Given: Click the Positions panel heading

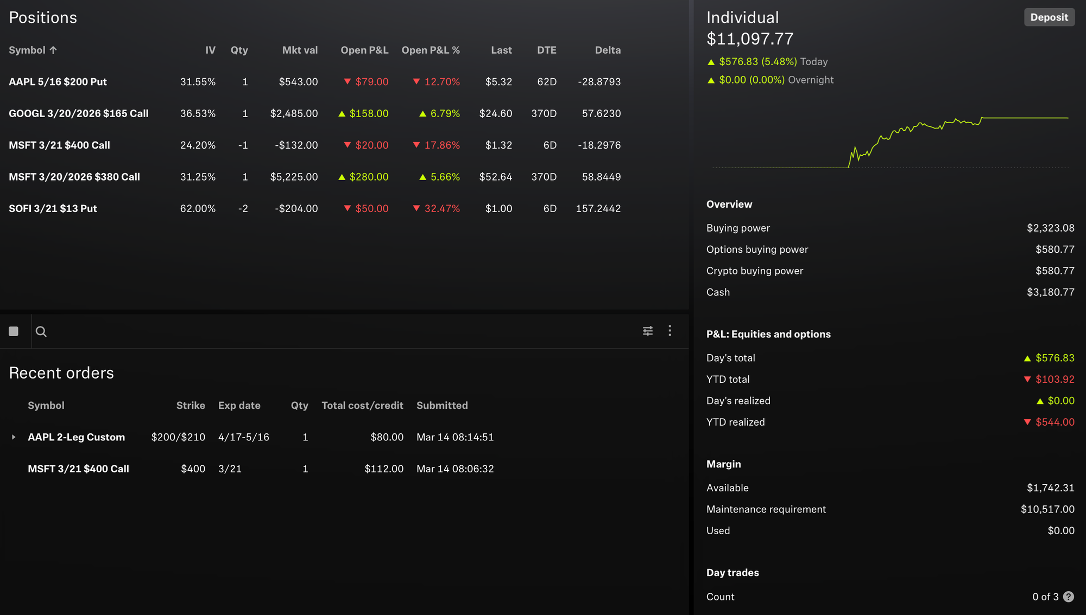Looking at the screenshot, I should (x=43, y=17).
